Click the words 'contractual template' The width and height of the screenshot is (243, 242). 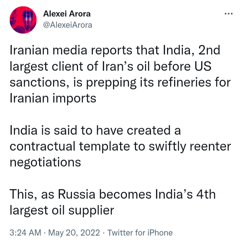[x=70, y=146]
